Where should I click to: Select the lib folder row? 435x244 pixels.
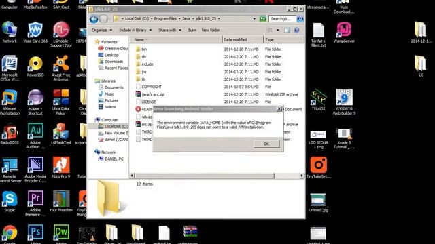217,79
